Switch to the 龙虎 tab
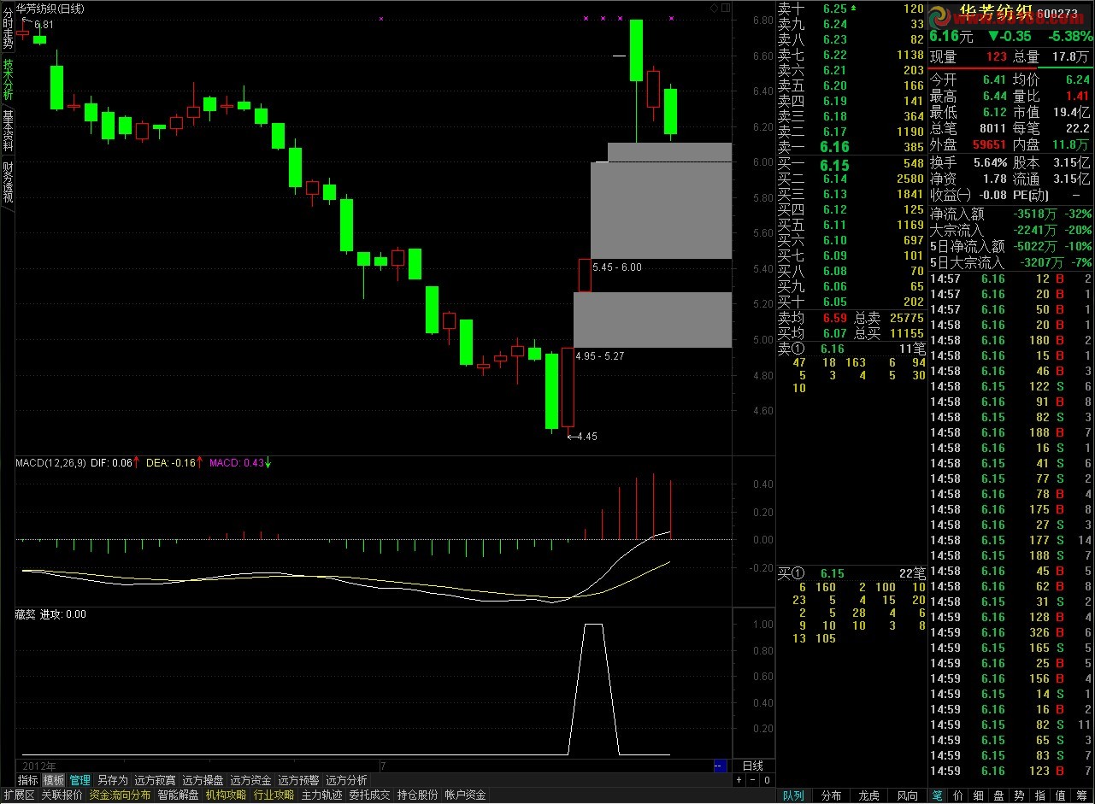This screenshot has width=1095, height=804. 868,795
